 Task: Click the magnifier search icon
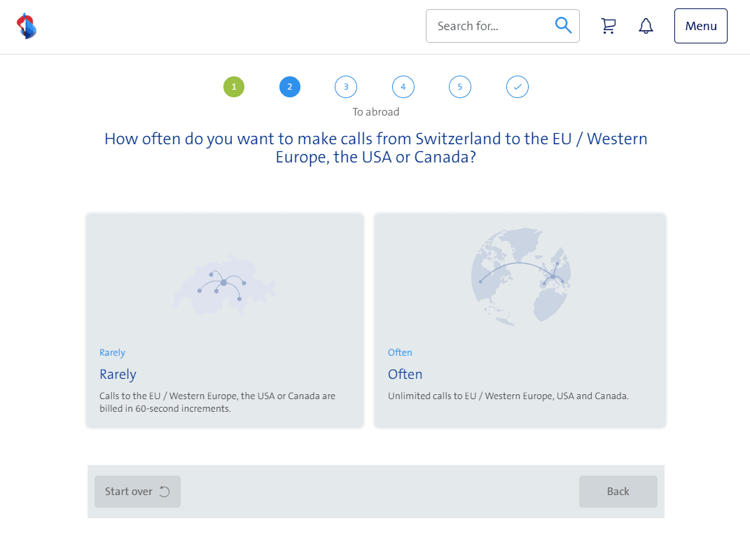tap(563, 25)
